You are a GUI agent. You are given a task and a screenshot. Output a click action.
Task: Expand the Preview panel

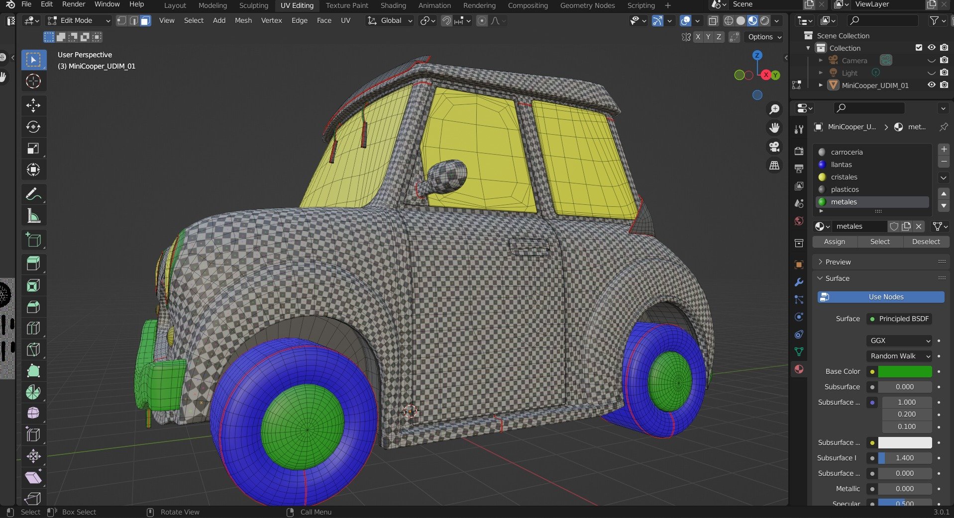pos(838,262)
